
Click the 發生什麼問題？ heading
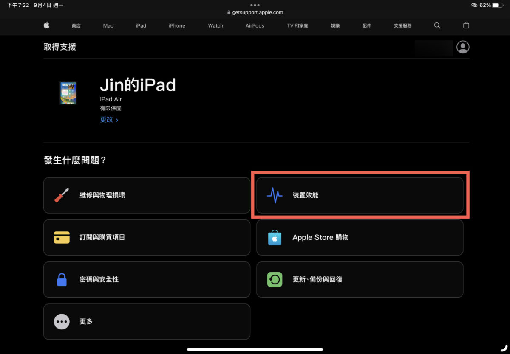point(75,160)
